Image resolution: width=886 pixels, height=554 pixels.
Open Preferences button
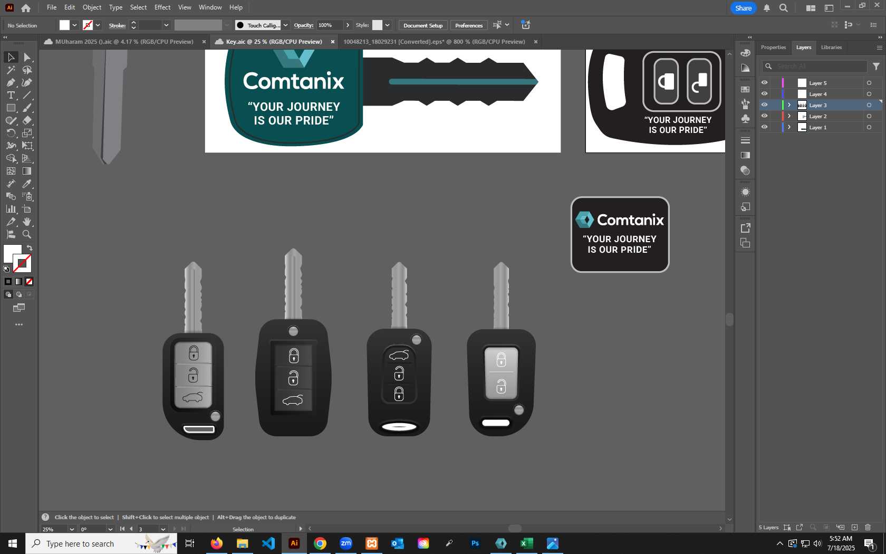click(469, 25)
